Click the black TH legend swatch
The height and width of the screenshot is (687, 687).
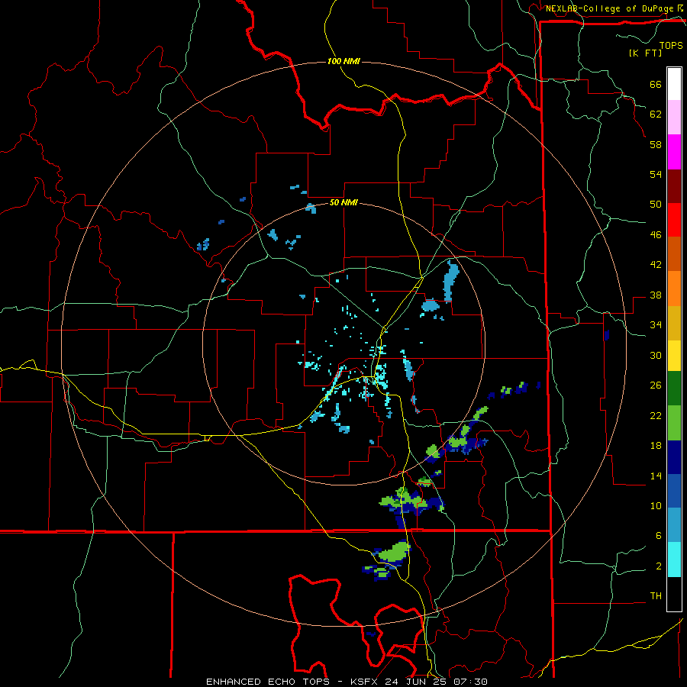[x=674, y=594]
